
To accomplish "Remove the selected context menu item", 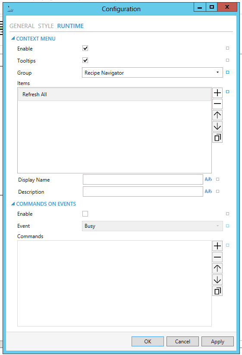I will 217,104.
